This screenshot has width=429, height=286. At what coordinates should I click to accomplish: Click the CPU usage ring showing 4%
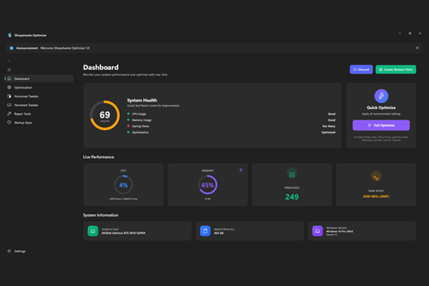pyautogui.click(x=124, y=185)
